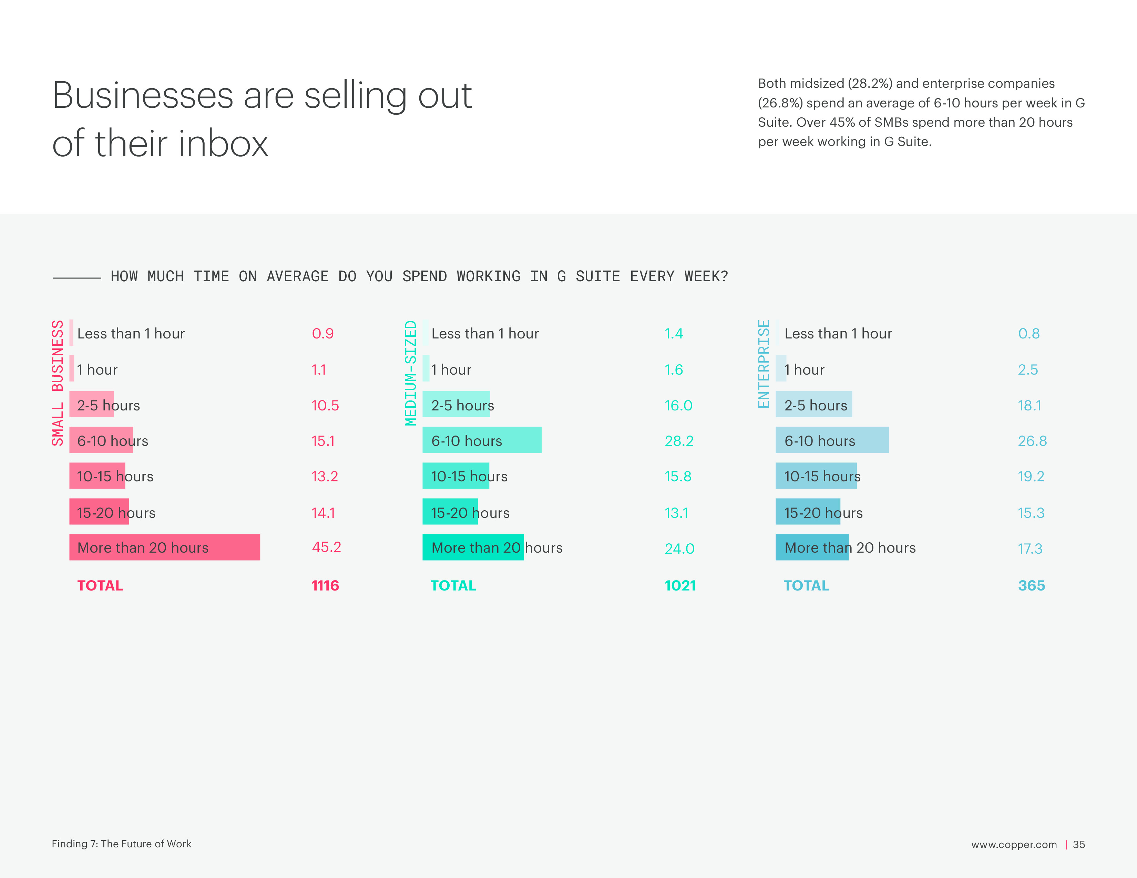Click the Medium-Sized "15-20 hours" bar
Viewport: 1137px width, 878px height.
[x=450, y=511]
